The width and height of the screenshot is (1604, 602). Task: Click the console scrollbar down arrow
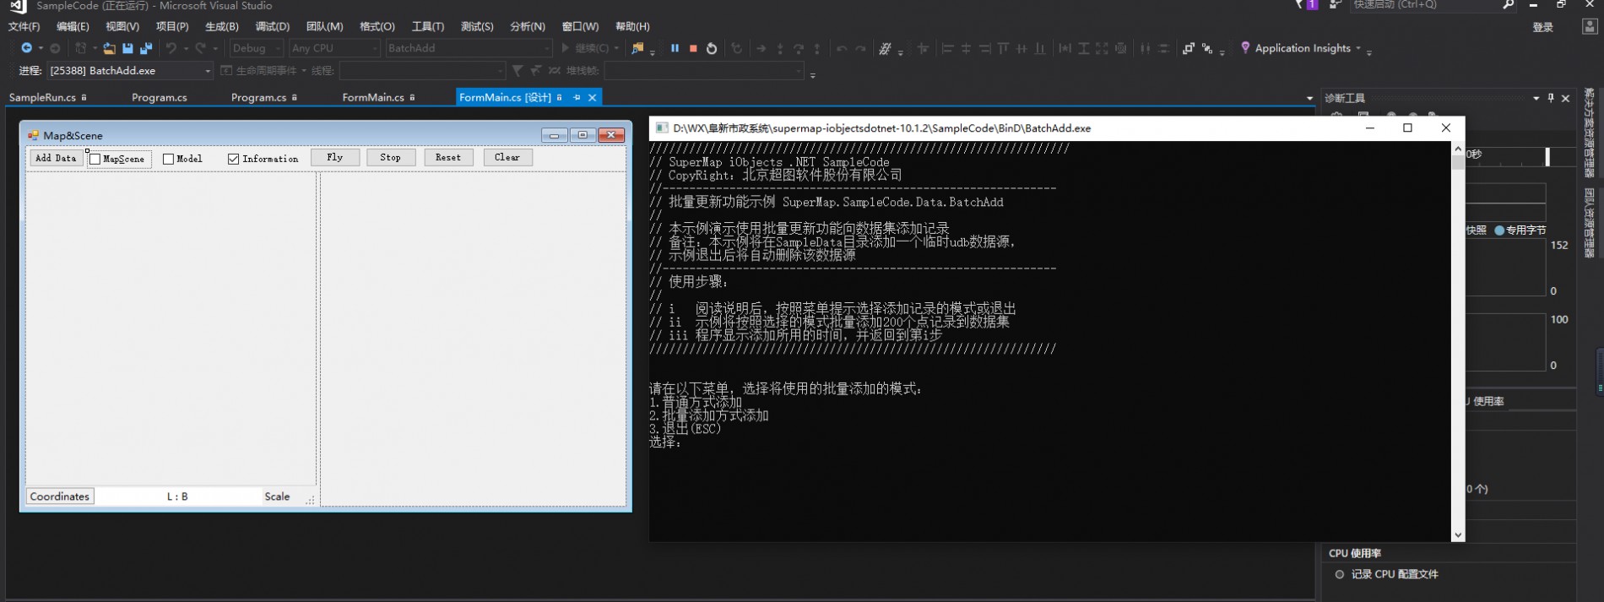(1458, 535)
